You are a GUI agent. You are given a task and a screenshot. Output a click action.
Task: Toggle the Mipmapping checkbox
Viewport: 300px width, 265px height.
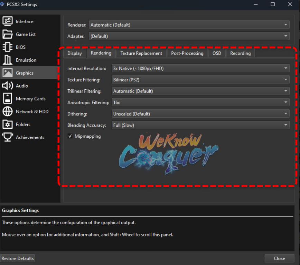pyautogui.click(x=70, y=136)
